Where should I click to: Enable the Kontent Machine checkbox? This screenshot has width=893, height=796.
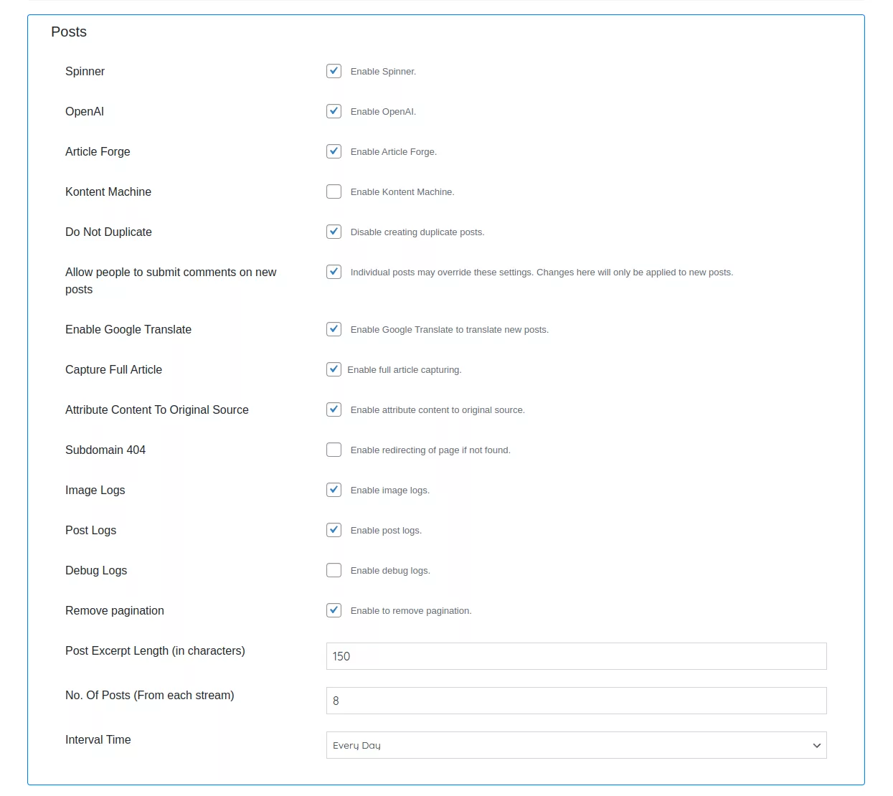tap(334, 191)
